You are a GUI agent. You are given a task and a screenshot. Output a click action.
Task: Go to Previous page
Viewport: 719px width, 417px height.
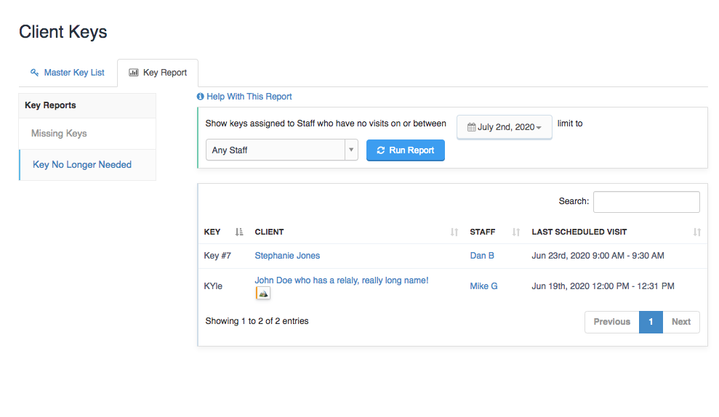click(611, 322)
